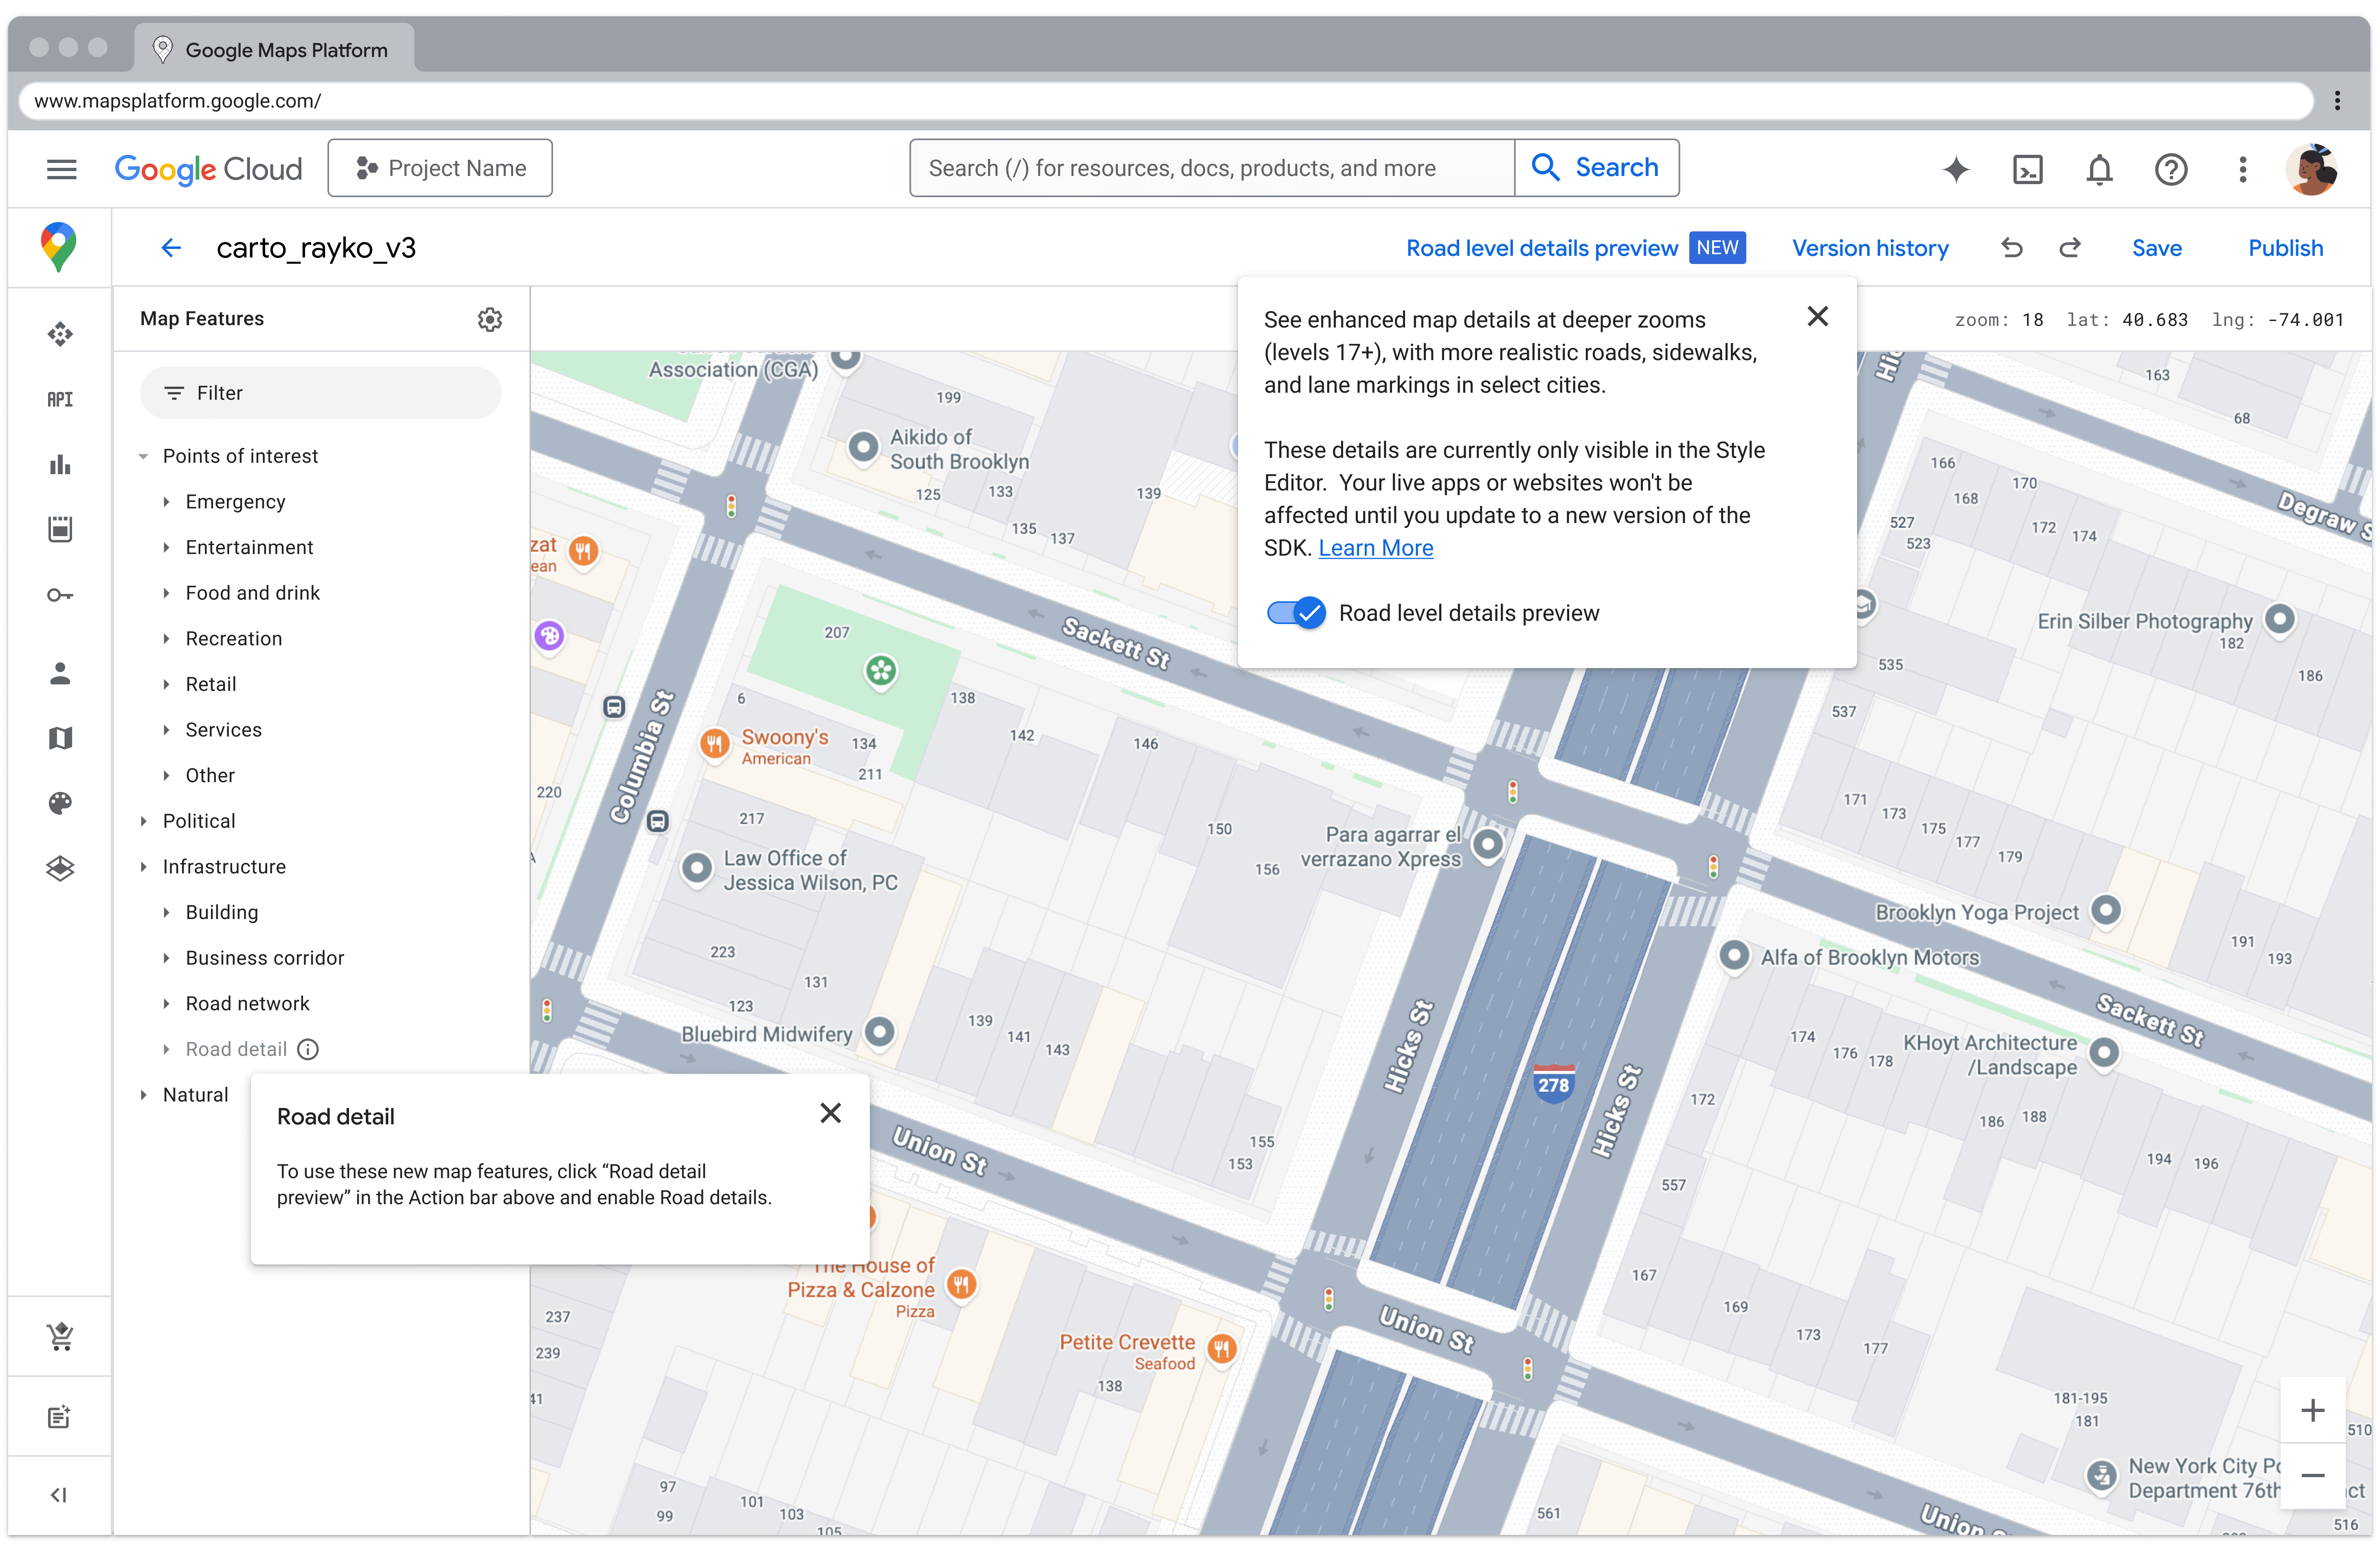Open the Project Name selector

pyautogui.click(x=440, y=168)
